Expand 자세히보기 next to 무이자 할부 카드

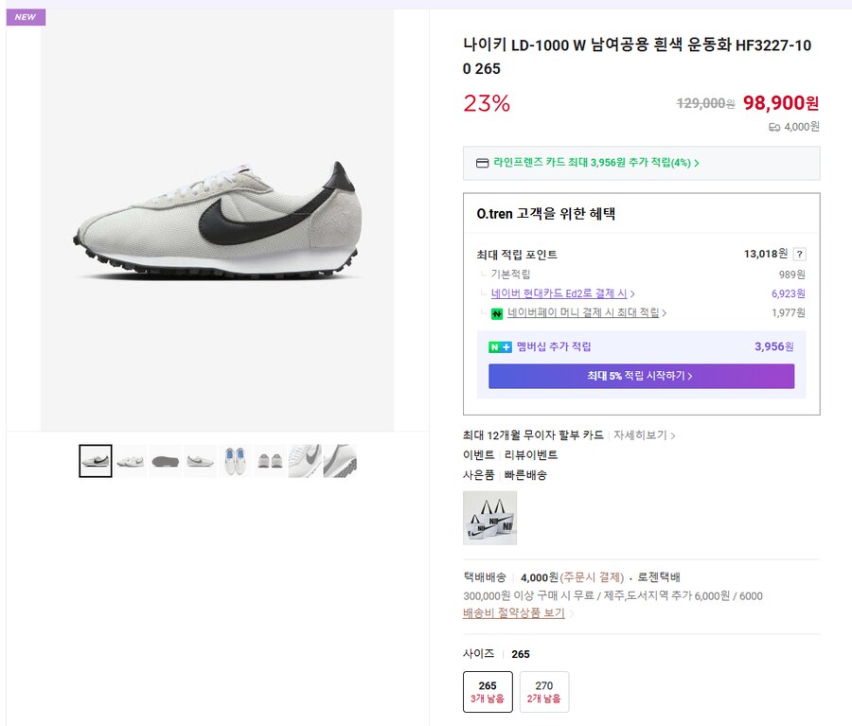(642, 435)
